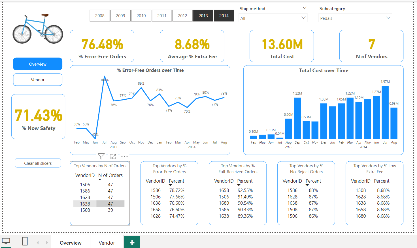Switch to desktop layout view icon
The image size is (417, 248).
(x=6, y=241)
